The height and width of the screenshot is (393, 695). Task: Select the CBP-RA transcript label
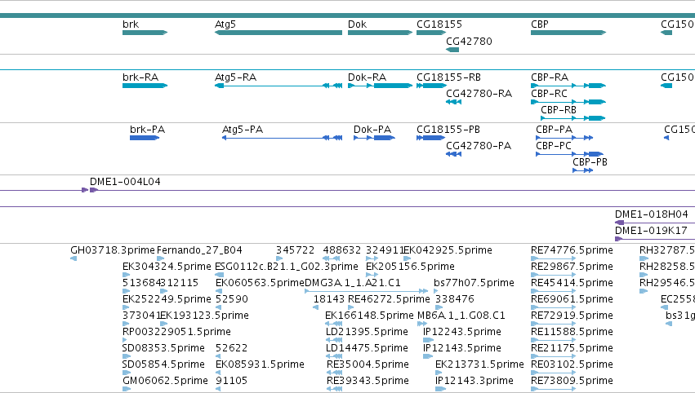point(550,77)
